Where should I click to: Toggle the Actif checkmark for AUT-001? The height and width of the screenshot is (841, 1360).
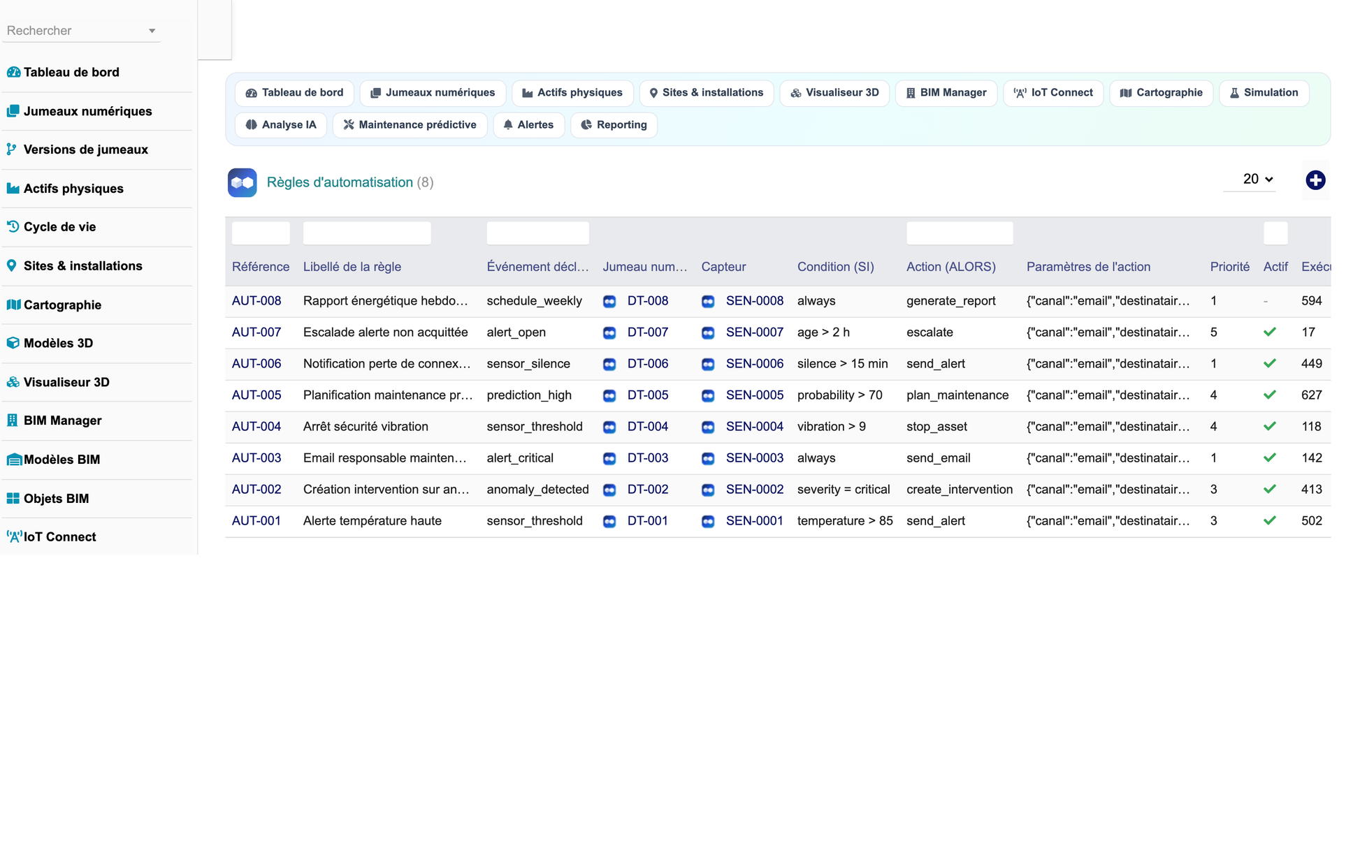click(x=1270, y=521)
